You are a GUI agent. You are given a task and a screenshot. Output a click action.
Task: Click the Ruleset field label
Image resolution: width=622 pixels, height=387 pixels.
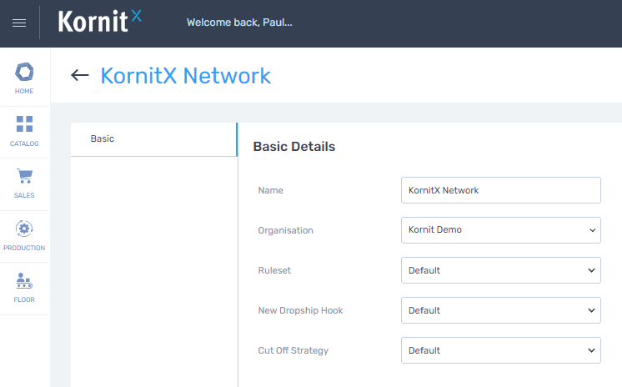pos(274,271)
